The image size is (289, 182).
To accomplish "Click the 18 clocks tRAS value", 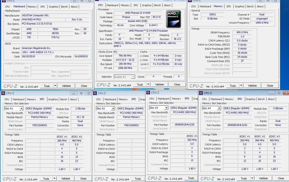I will (x=242, y=53).
